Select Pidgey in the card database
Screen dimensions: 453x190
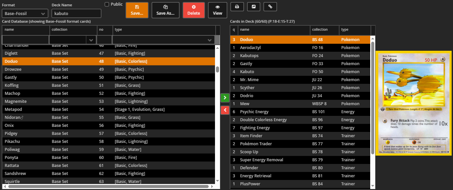109,134
